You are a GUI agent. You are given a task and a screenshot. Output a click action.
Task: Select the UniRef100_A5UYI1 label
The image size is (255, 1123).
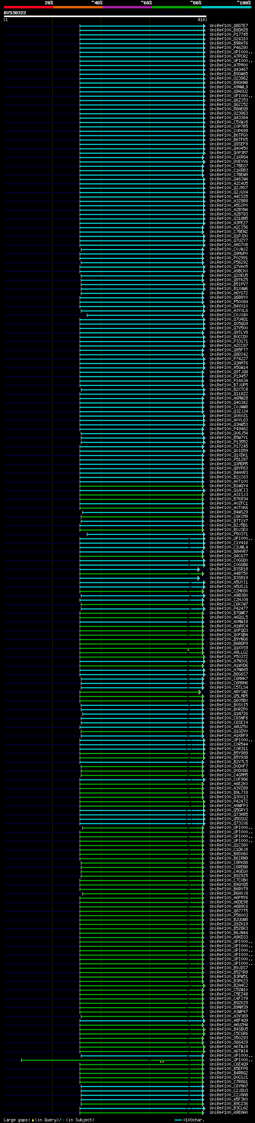coord(228,582)
